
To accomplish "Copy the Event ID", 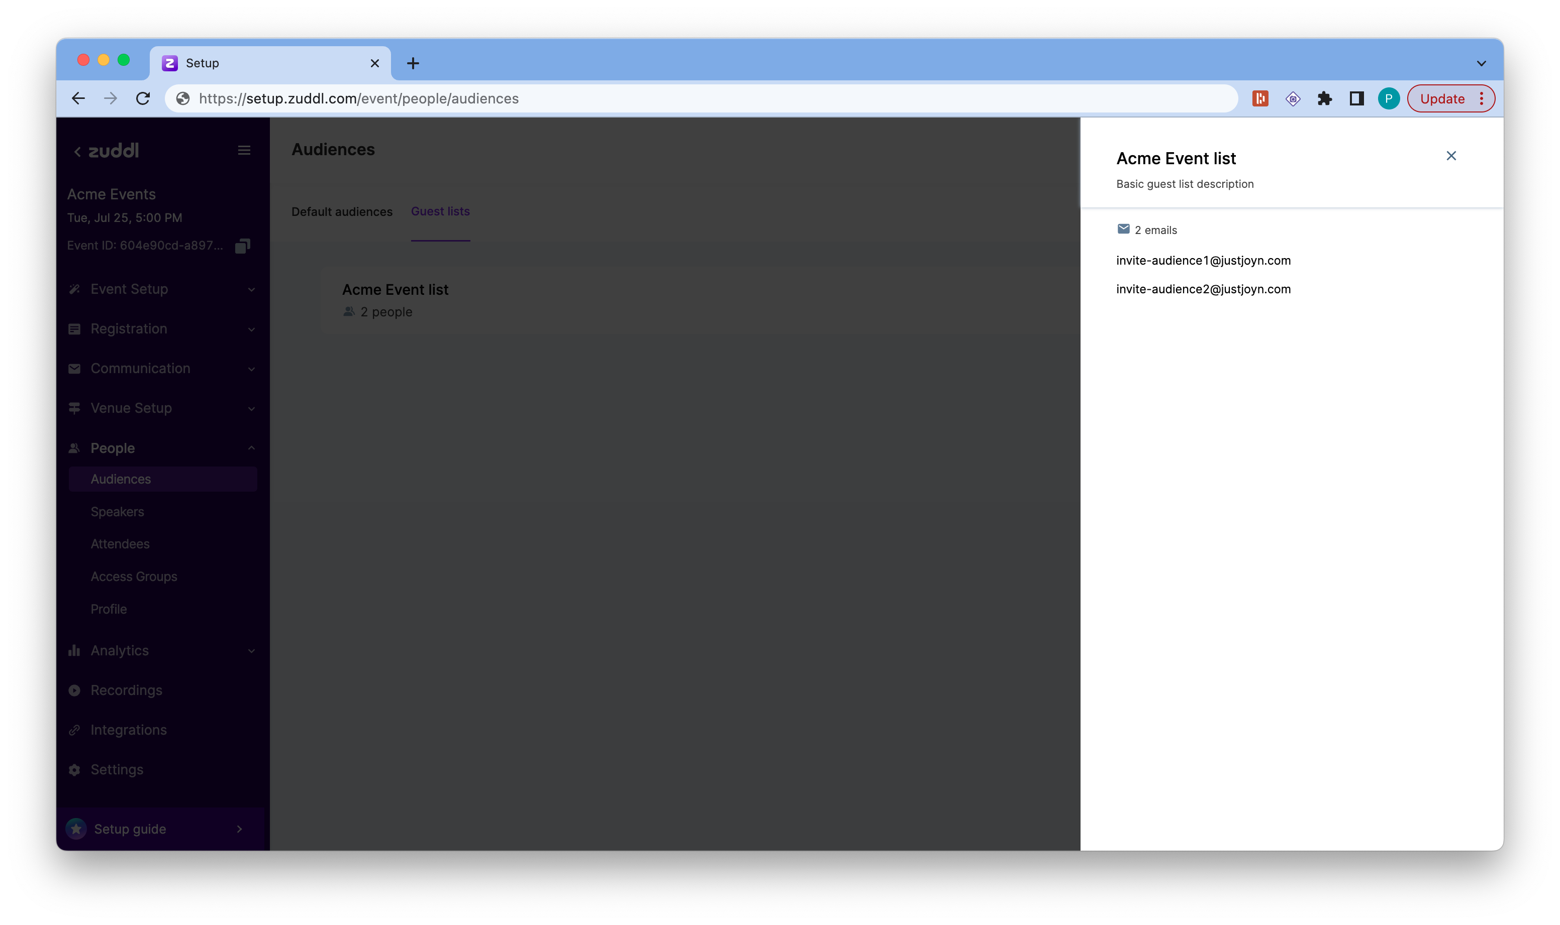I will click(243, 246).
